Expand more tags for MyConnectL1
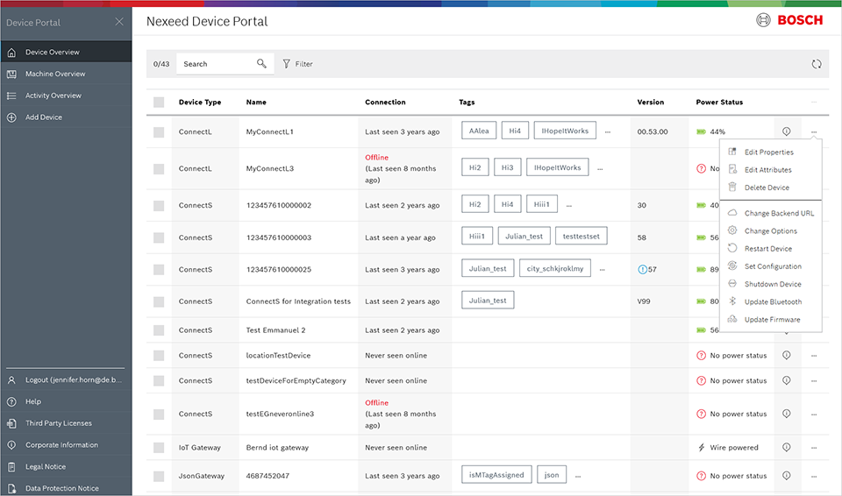This screenshot has width=842, height=496. (608, 131)
